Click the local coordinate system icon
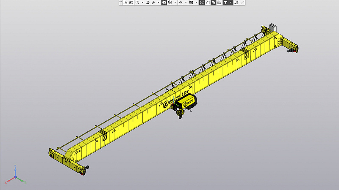 coord(125,3)
